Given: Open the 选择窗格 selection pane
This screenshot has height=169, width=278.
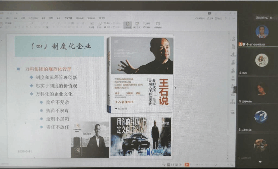Looking at the screenshot, I should click(158, 25).
